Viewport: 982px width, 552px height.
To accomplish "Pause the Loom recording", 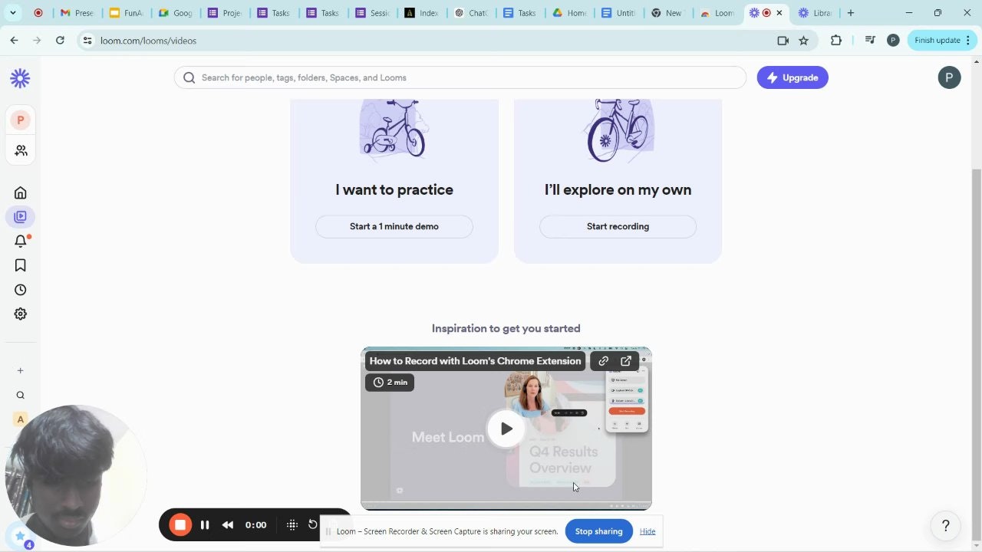I will pyautogui.click(x=205, y=525).
